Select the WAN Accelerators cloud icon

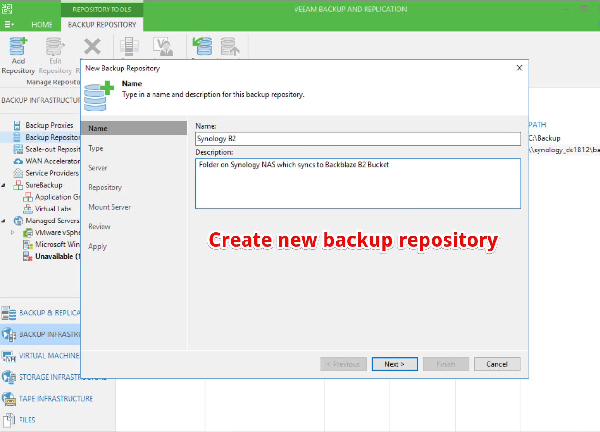(18, 161)
